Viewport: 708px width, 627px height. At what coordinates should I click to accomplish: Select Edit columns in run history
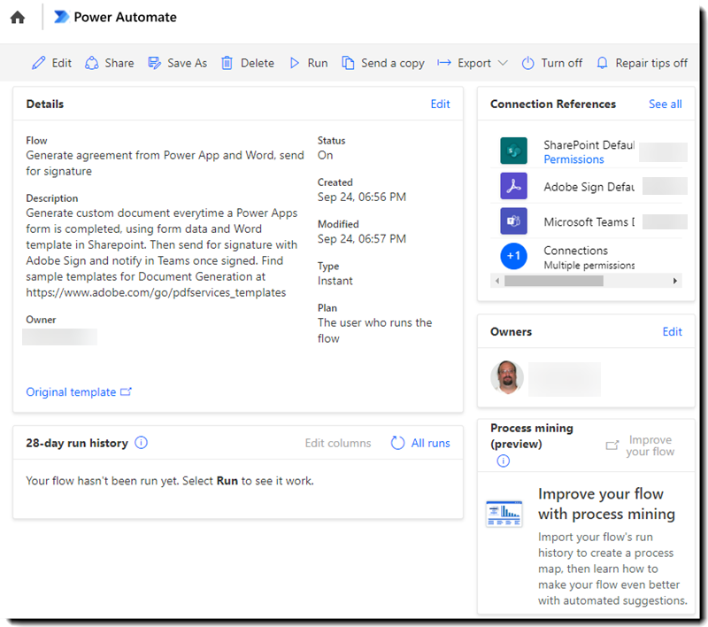click(337, 443)
